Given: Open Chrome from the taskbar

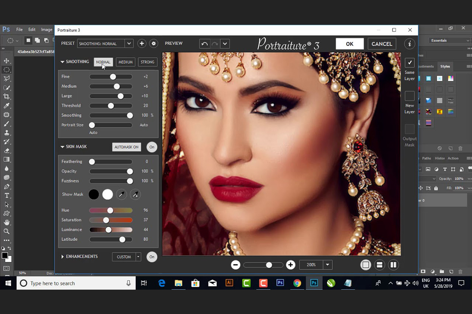Looking at the screenshot, I should coord(297,283).
